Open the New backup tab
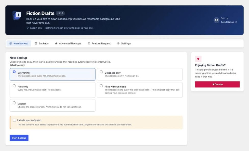Image resolution: width=249 pixels, height=151 pixels. 19,43
